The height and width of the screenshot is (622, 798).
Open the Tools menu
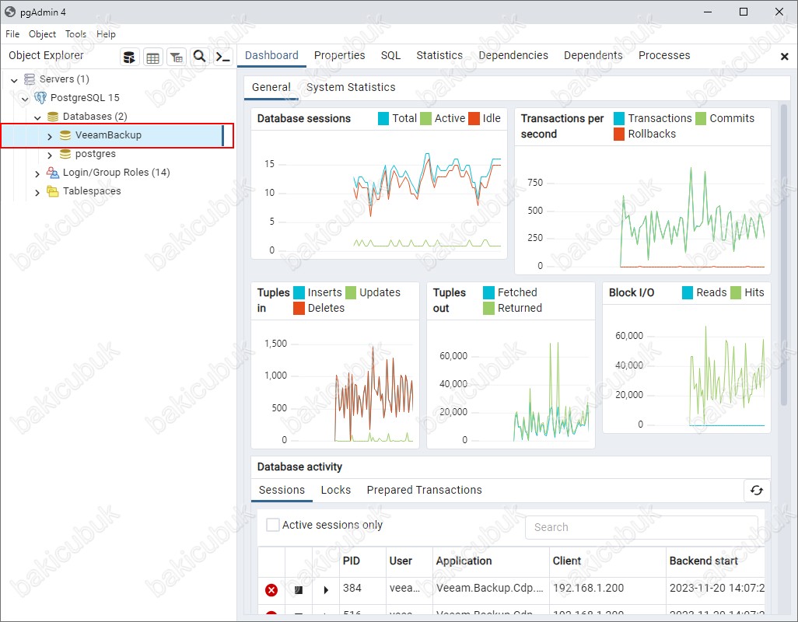click(75, 34)
